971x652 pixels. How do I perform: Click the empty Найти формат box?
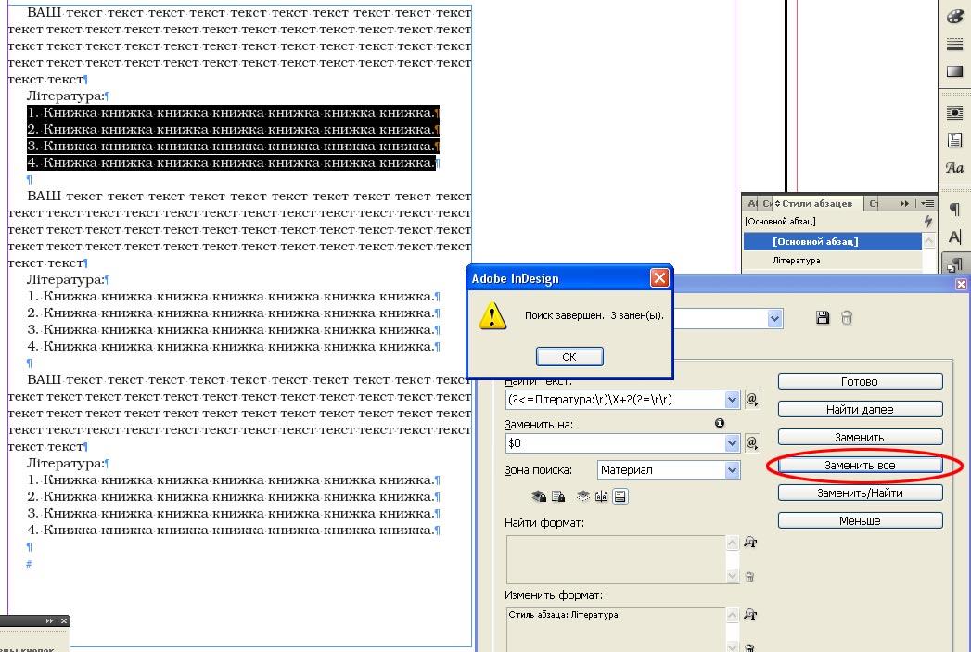[x=616, y=559]
